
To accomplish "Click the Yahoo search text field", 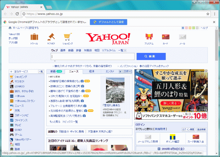I will 93,57.
